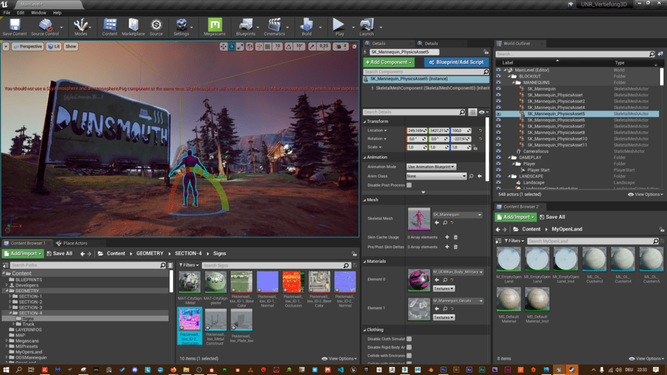
Task: Open the Content toolbar icon
Action: click(109, 27)
